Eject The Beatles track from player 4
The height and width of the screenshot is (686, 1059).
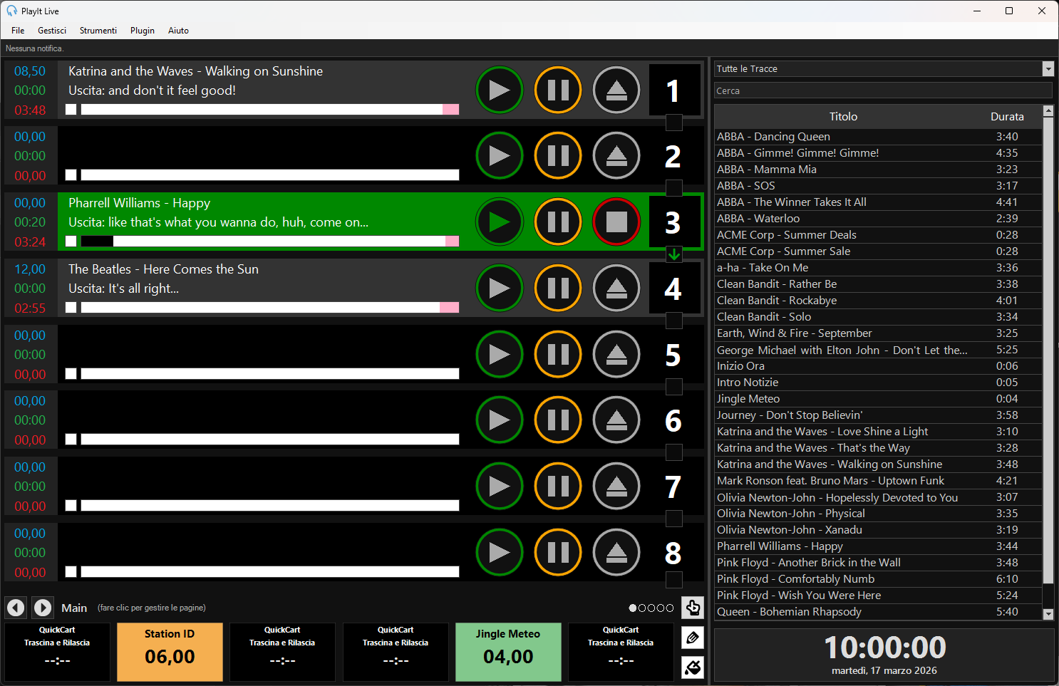point(616,289)
